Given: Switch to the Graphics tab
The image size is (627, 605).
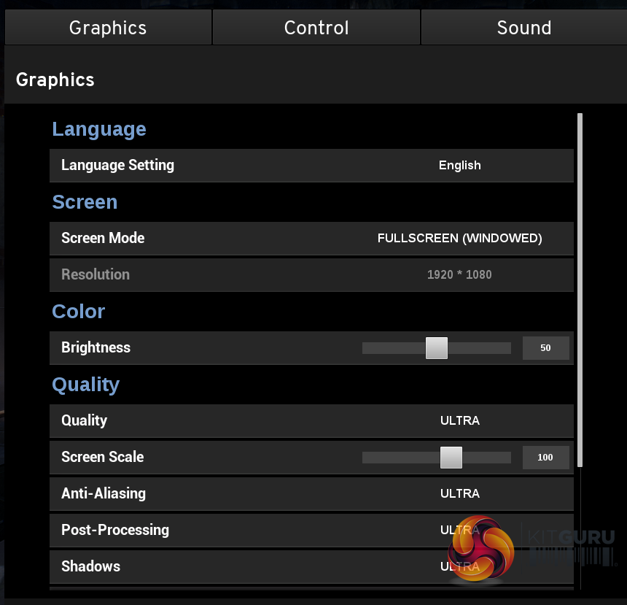Looking at the screenshot, I should [x=108, y=28].
